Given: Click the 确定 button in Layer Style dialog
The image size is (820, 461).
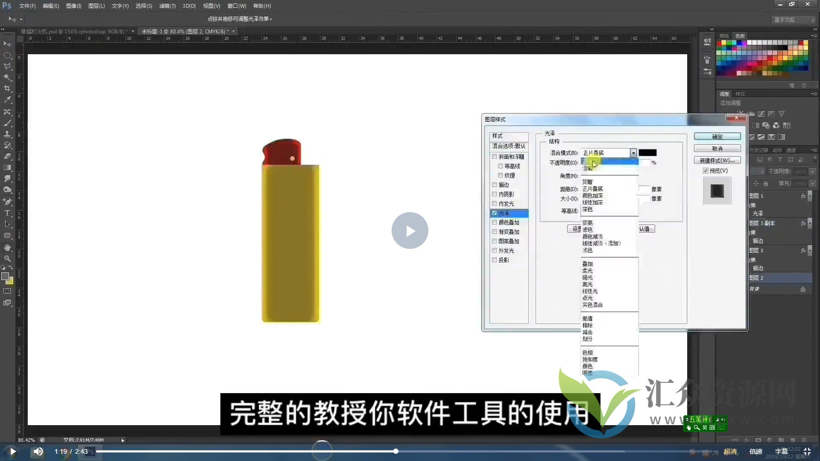Looking at the screenshot, I should tap(717, 136).
